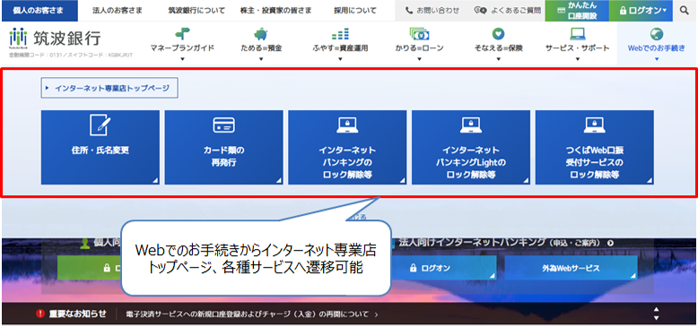Click the signpost icon for マネープランガイド

click(x=182, y=34)
